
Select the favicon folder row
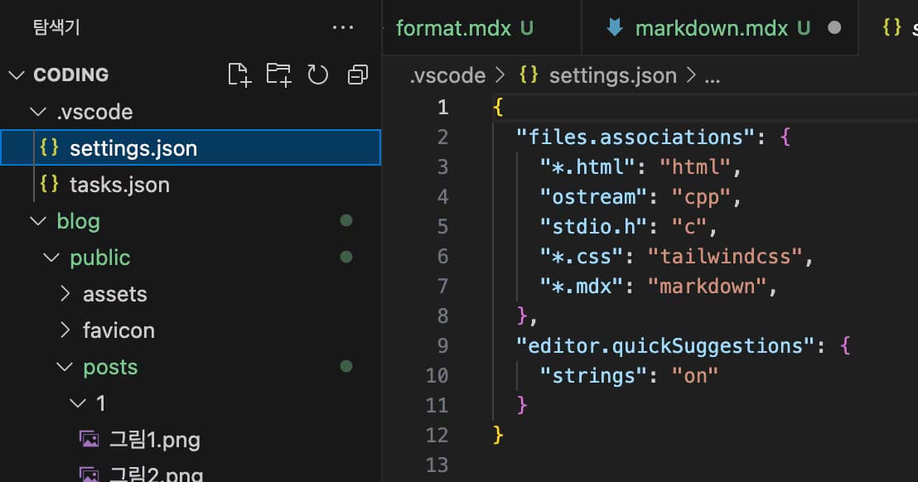191,330
